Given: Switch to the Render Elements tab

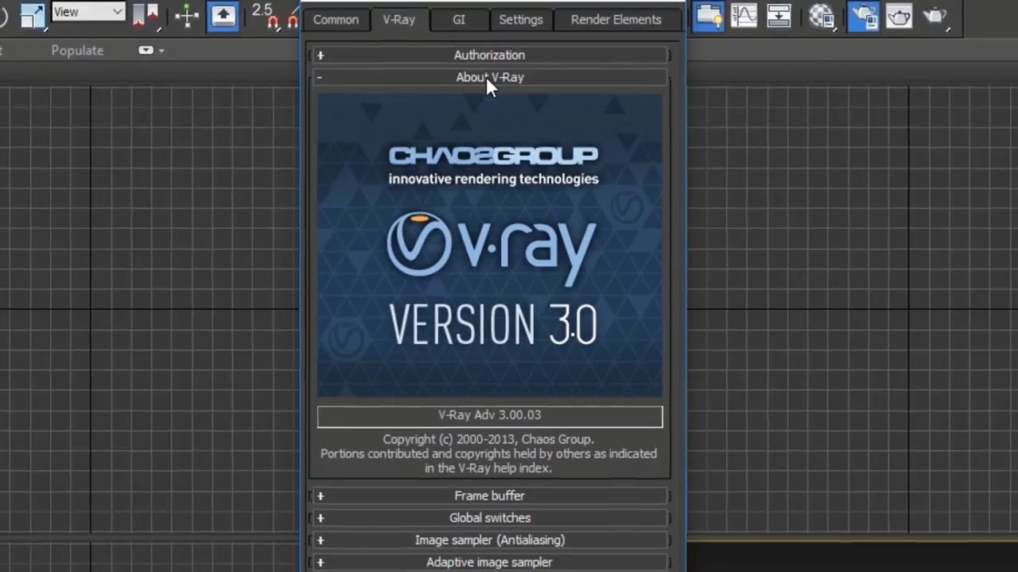Looking at the screenshot, I should pyautogui.click(x=616, y=20).
